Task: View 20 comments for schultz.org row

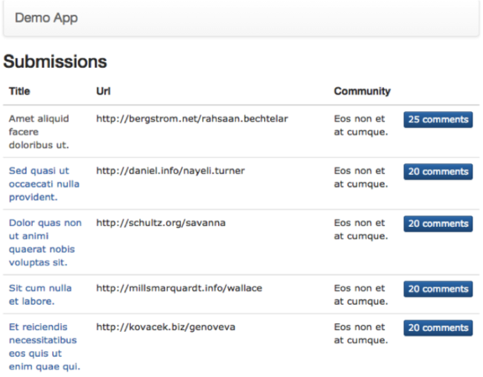Action: [x=438, y=224]
